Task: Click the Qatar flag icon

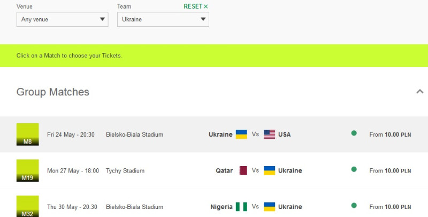Action: pos(243,170)
